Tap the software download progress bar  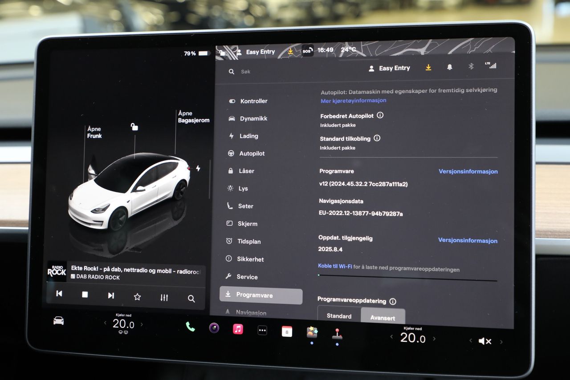click(407, 278)
